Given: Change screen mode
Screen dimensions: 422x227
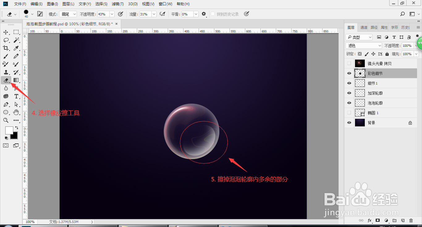Looking at the screenshot, I should coord(16,145).
